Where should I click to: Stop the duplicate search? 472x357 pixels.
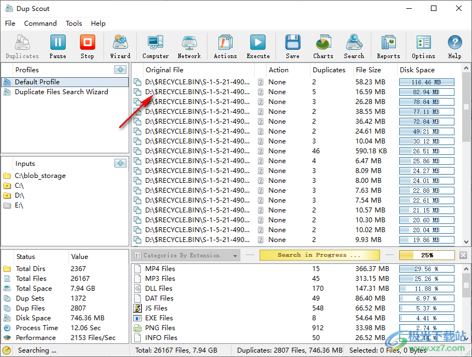pos(87,47)
